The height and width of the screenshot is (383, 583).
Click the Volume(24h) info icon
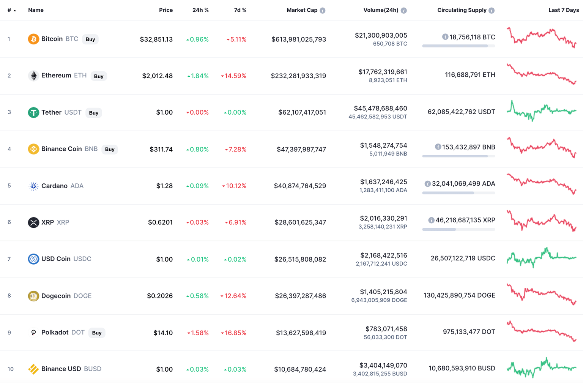coord(404,11)
